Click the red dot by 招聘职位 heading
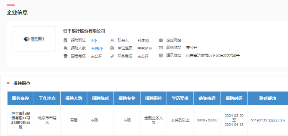Image resolution: width=288 pixels, height=136 pixels. point(8,83)
